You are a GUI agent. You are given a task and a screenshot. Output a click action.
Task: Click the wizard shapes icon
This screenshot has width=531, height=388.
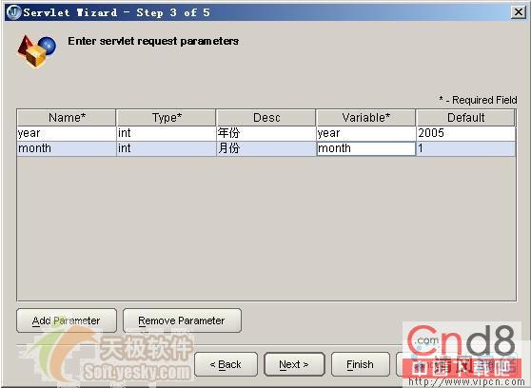point(37,51)
